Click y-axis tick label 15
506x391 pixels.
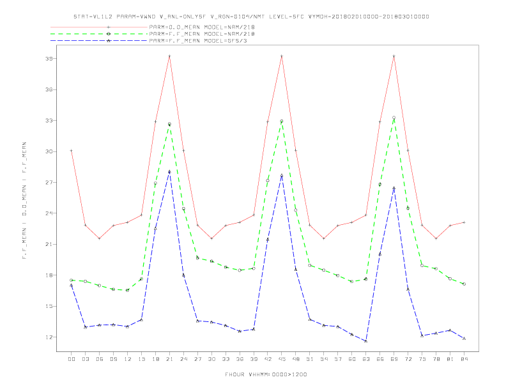[49, 306]
